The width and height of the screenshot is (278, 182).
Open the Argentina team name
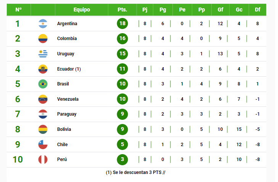(67, 24)
